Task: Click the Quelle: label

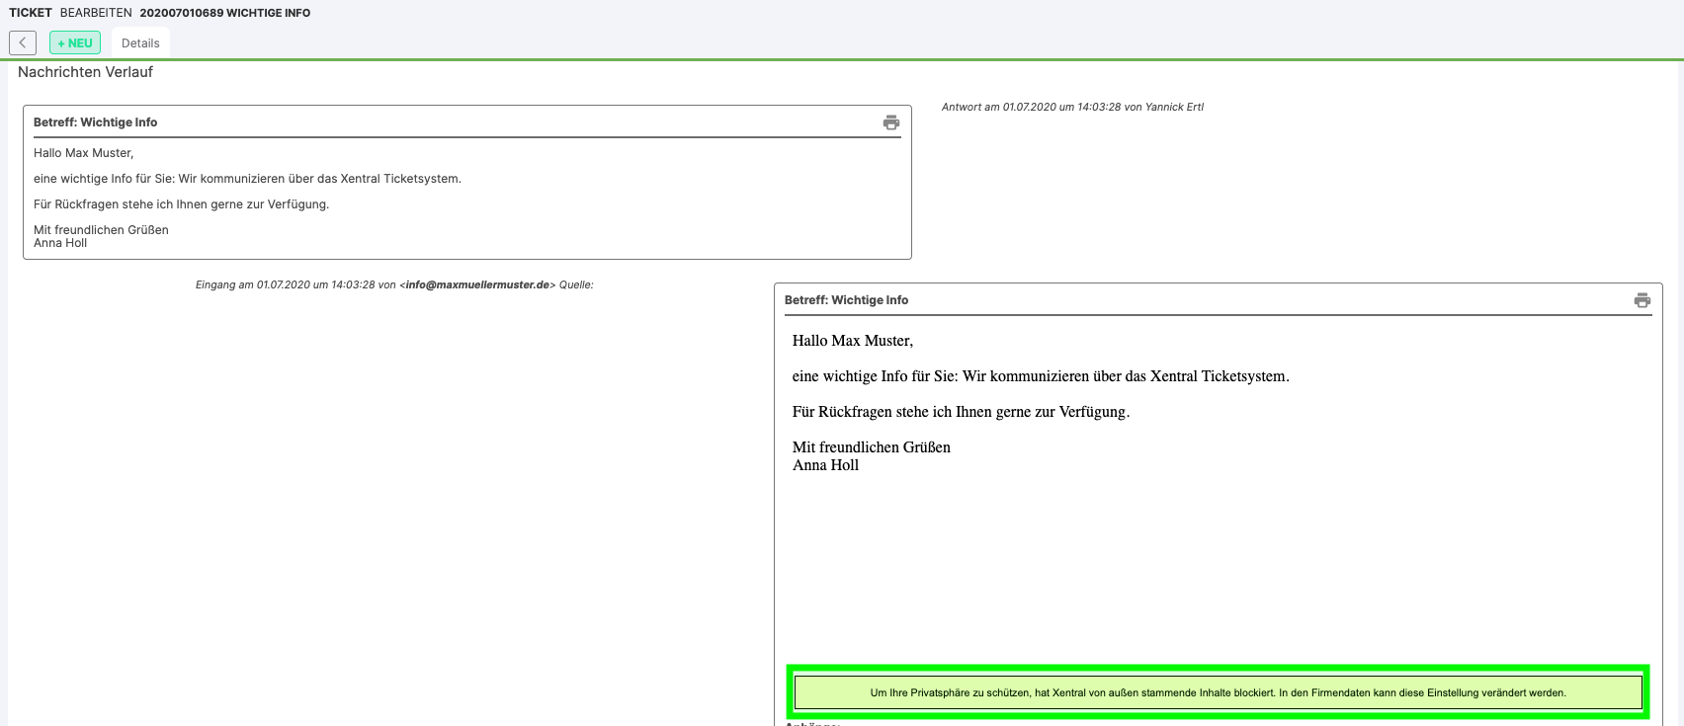Action: pos(576,284)
